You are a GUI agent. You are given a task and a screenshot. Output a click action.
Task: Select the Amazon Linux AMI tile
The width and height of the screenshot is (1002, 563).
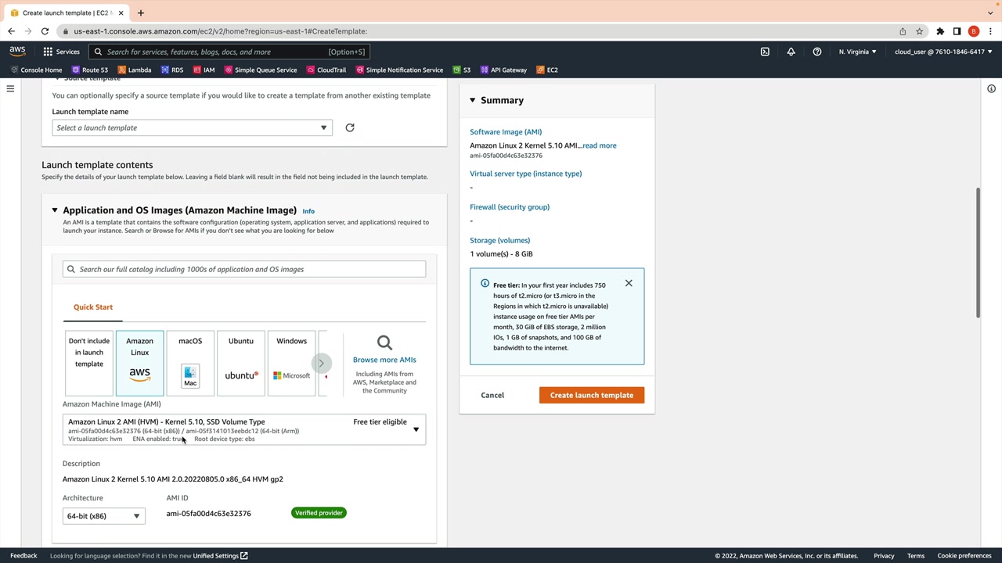click(x=139, y=364)
